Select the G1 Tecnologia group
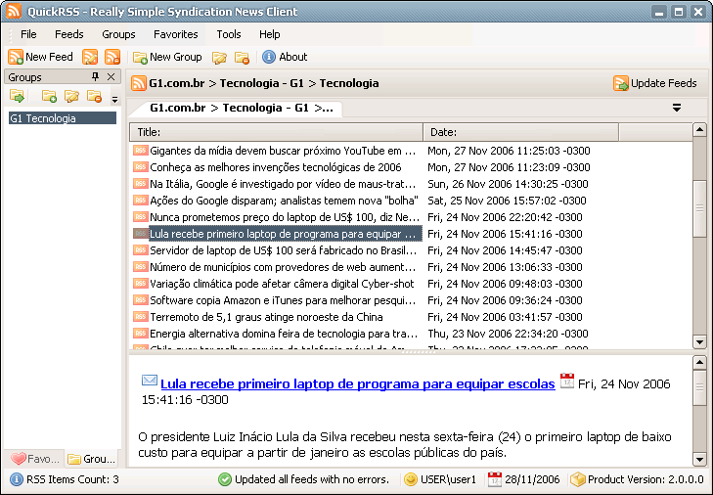 tap(42, 118)
